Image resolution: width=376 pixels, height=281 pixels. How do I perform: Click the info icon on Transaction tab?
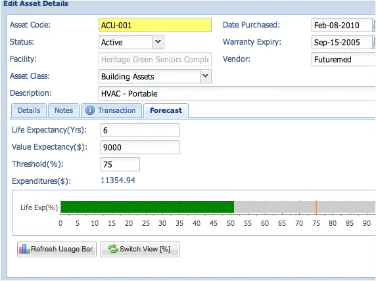pyautogui.click(x=90, y=110)
